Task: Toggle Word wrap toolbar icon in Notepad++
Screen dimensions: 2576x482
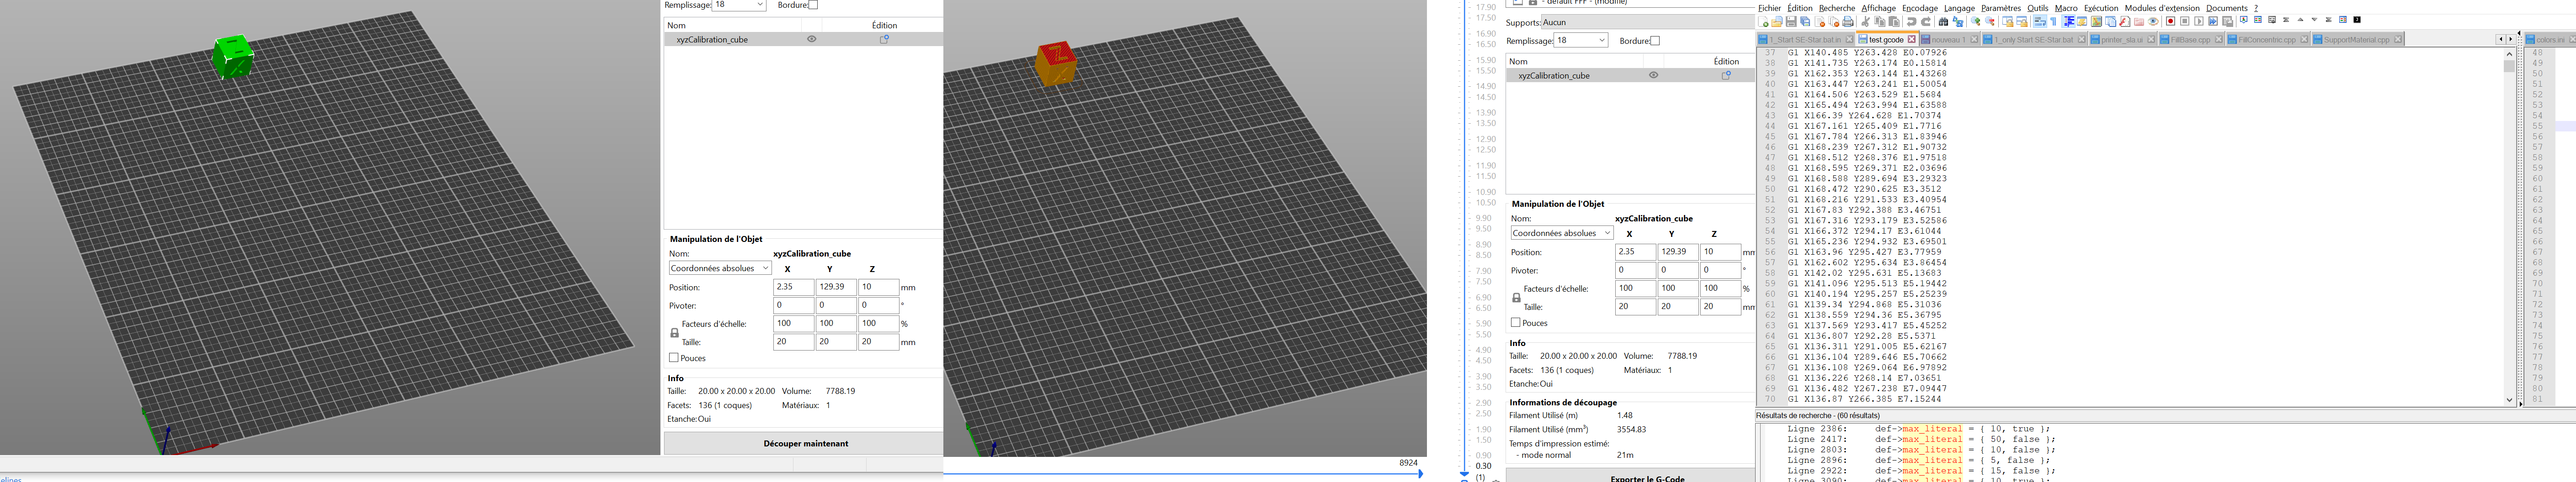Action: pos(2040,21)
